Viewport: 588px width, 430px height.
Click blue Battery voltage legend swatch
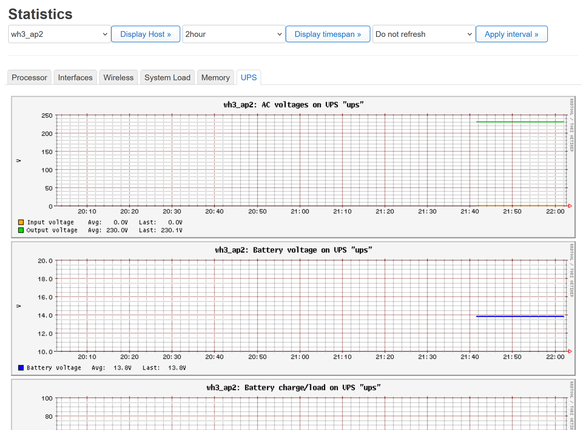coord(21,368)
